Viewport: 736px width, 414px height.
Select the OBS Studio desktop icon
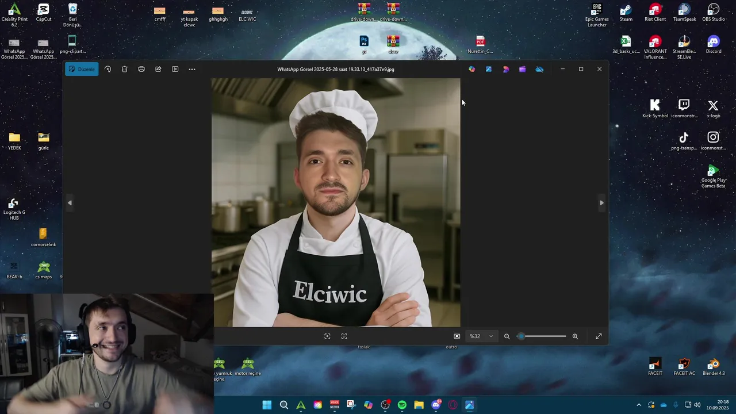714,13
